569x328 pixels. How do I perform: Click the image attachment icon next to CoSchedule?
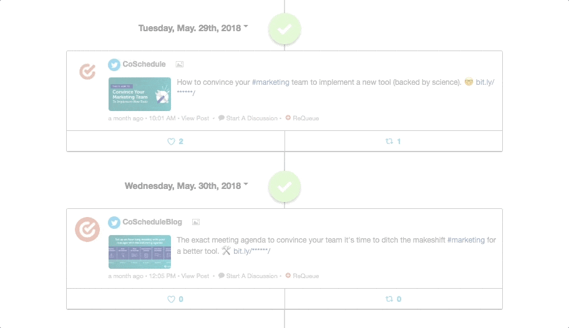pyautogui.click(x=180, y=64)
